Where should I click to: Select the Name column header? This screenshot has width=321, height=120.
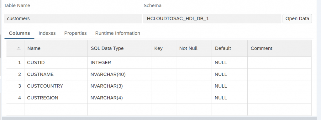tap(56, 48)
